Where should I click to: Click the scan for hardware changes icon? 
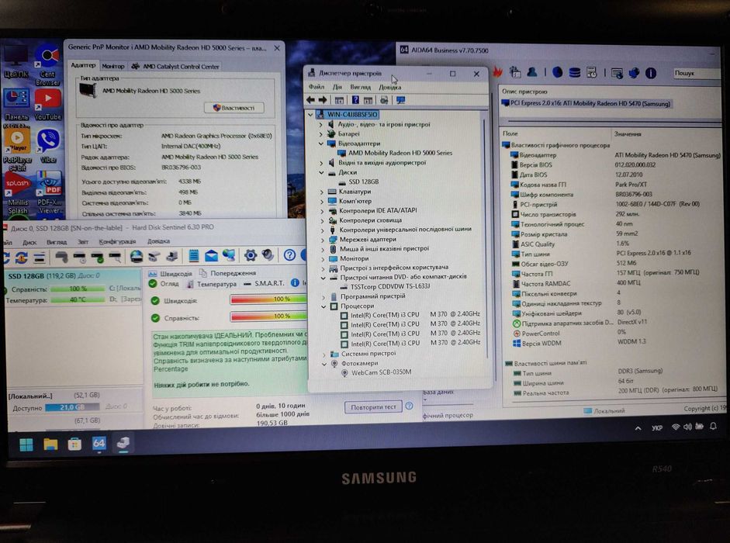[x=384, y=99]
